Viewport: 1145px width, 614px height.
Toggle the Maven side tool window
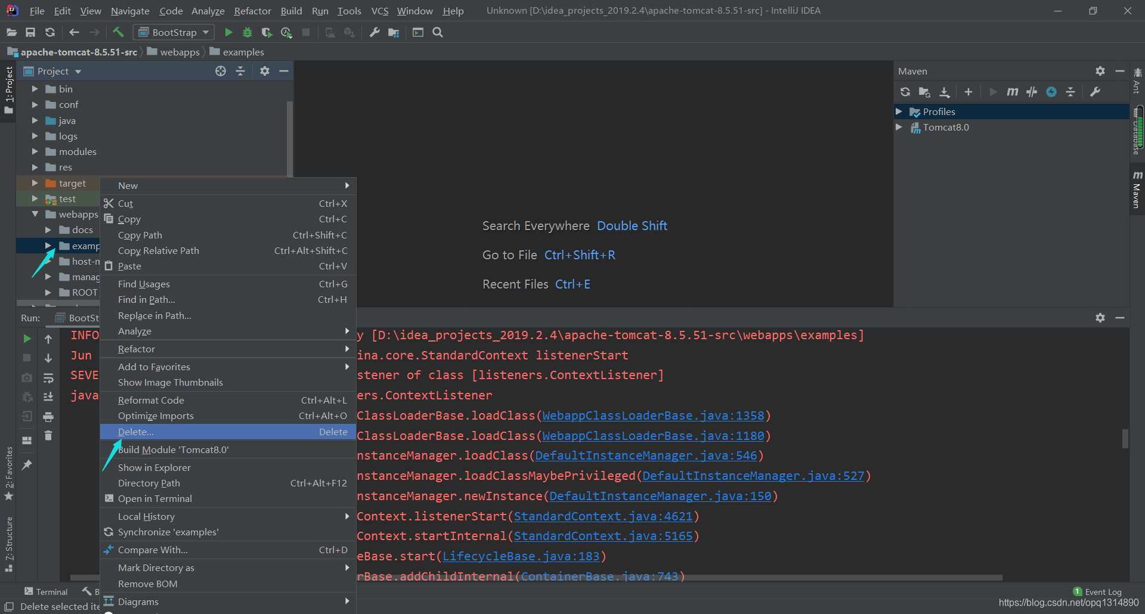1137,190
